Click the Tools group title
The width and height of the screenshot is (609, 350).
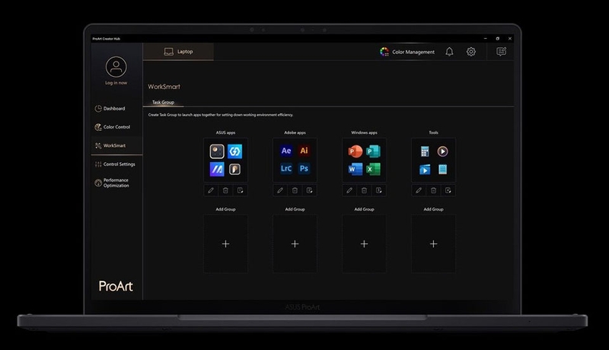[x=433, y=132]
